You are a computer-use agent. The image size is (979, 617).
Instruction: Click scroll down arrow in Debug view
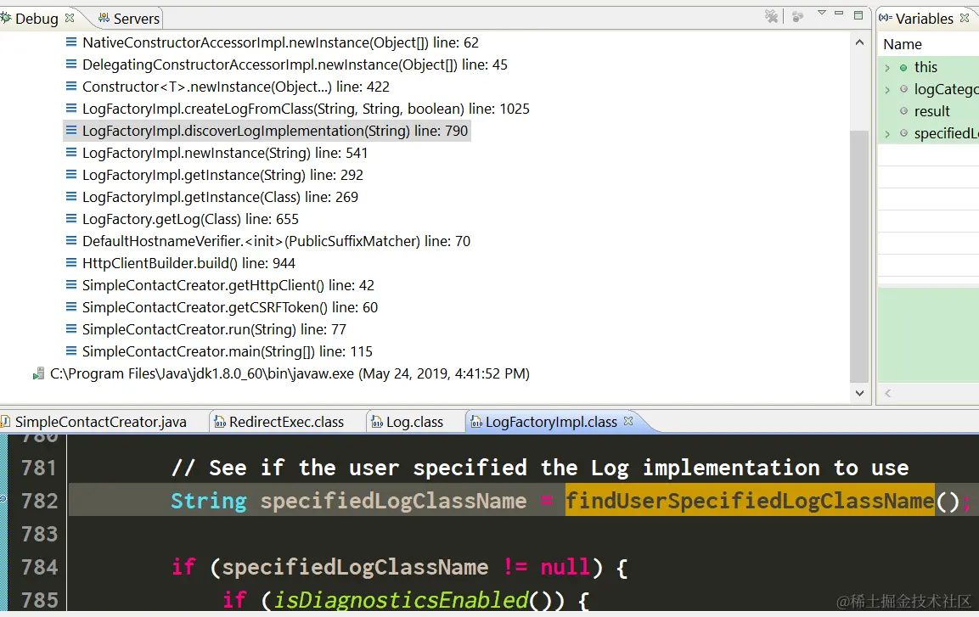click(860, 393)
